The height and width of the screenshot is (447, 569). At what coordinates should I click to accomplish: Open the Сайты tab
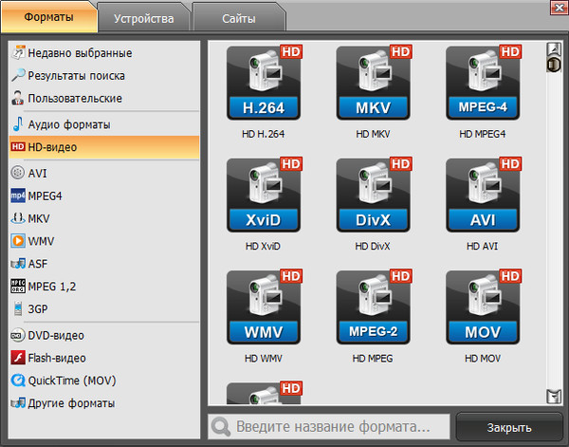pyautogui.click(x=237, y=18)
